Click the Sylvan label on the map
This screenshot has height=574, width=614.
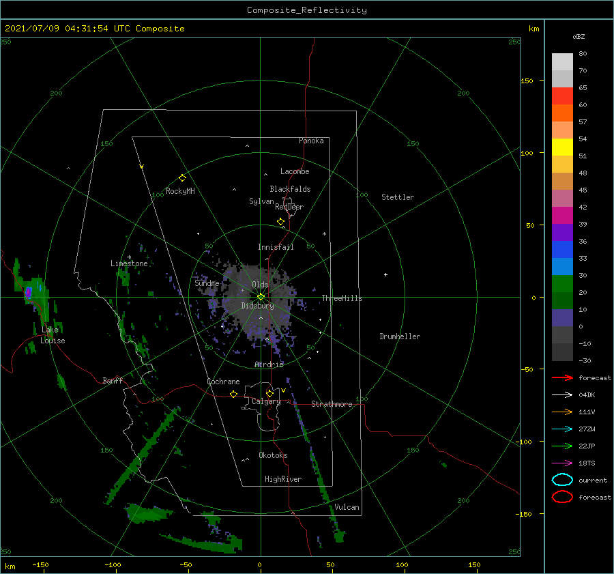[x=261, y=201]
